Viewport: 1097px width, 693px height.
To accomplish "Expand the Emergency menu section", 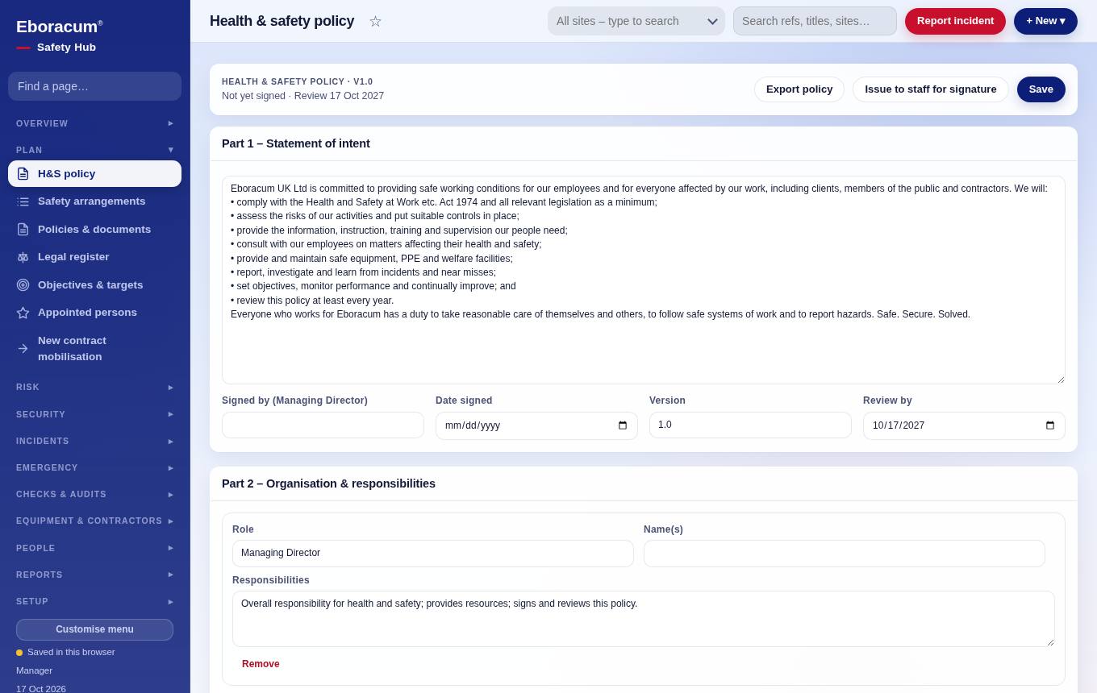I will (94, 468).
